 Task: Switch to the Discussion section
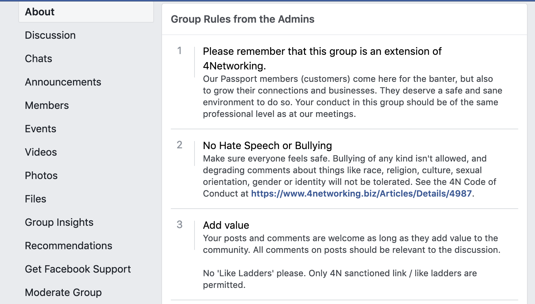pos(50,35)
